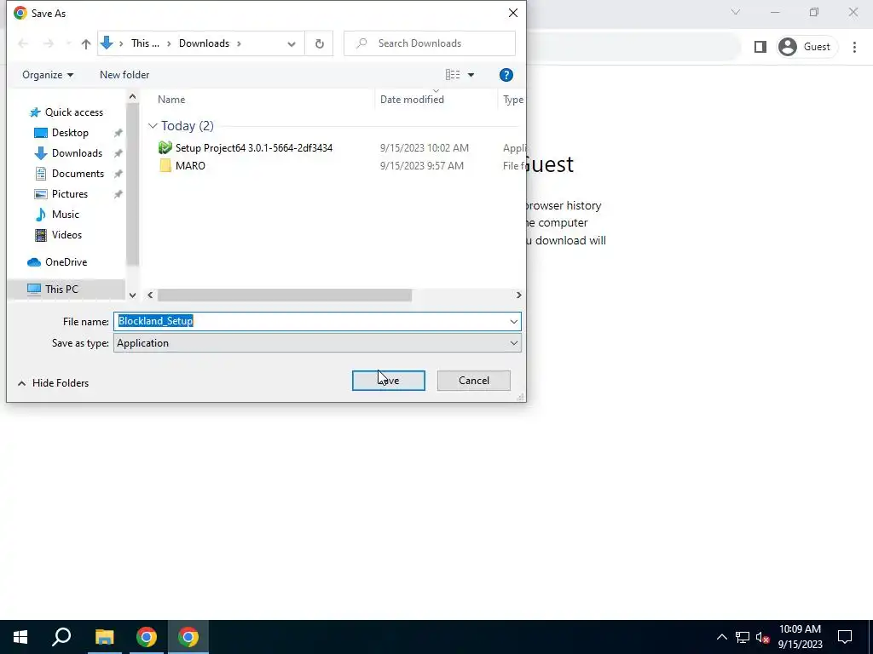The width and height of the screenshot is (873, 654).
Task: Open File Explorer from the taskbar
Action: [104, 637]
